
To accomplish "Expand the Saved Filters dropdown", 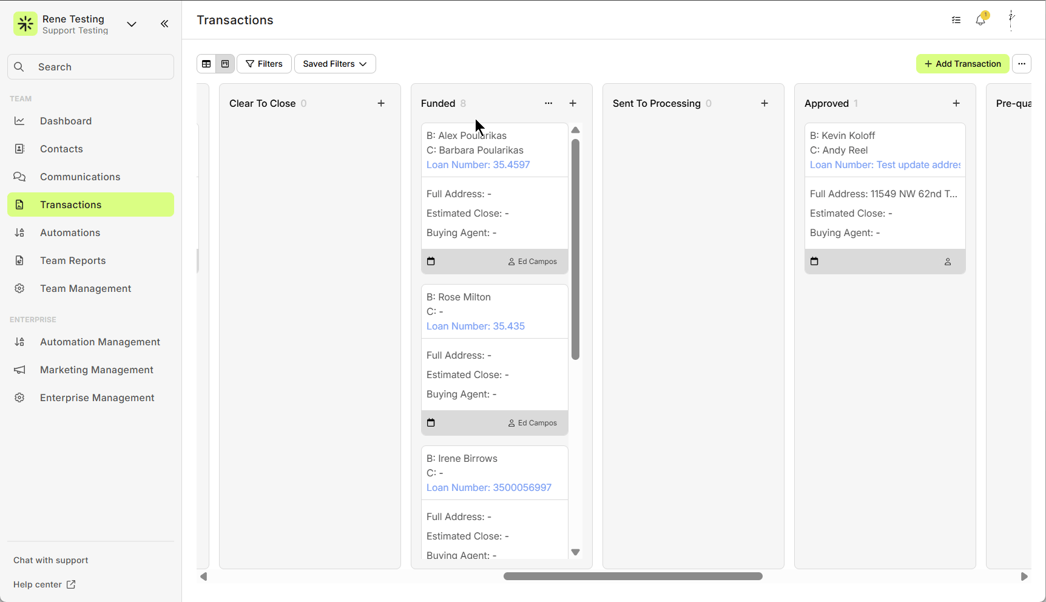I will (335, 64).
